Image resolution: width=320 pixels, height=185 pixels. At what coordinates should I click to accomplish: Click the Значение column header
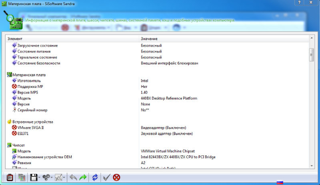pos(224,38)
